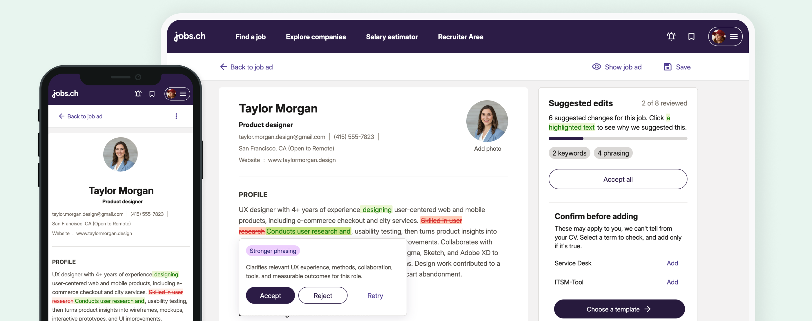Accept the stronger phrasing suggestion
The width and height of the screenshot is (812, 321).
270,296
